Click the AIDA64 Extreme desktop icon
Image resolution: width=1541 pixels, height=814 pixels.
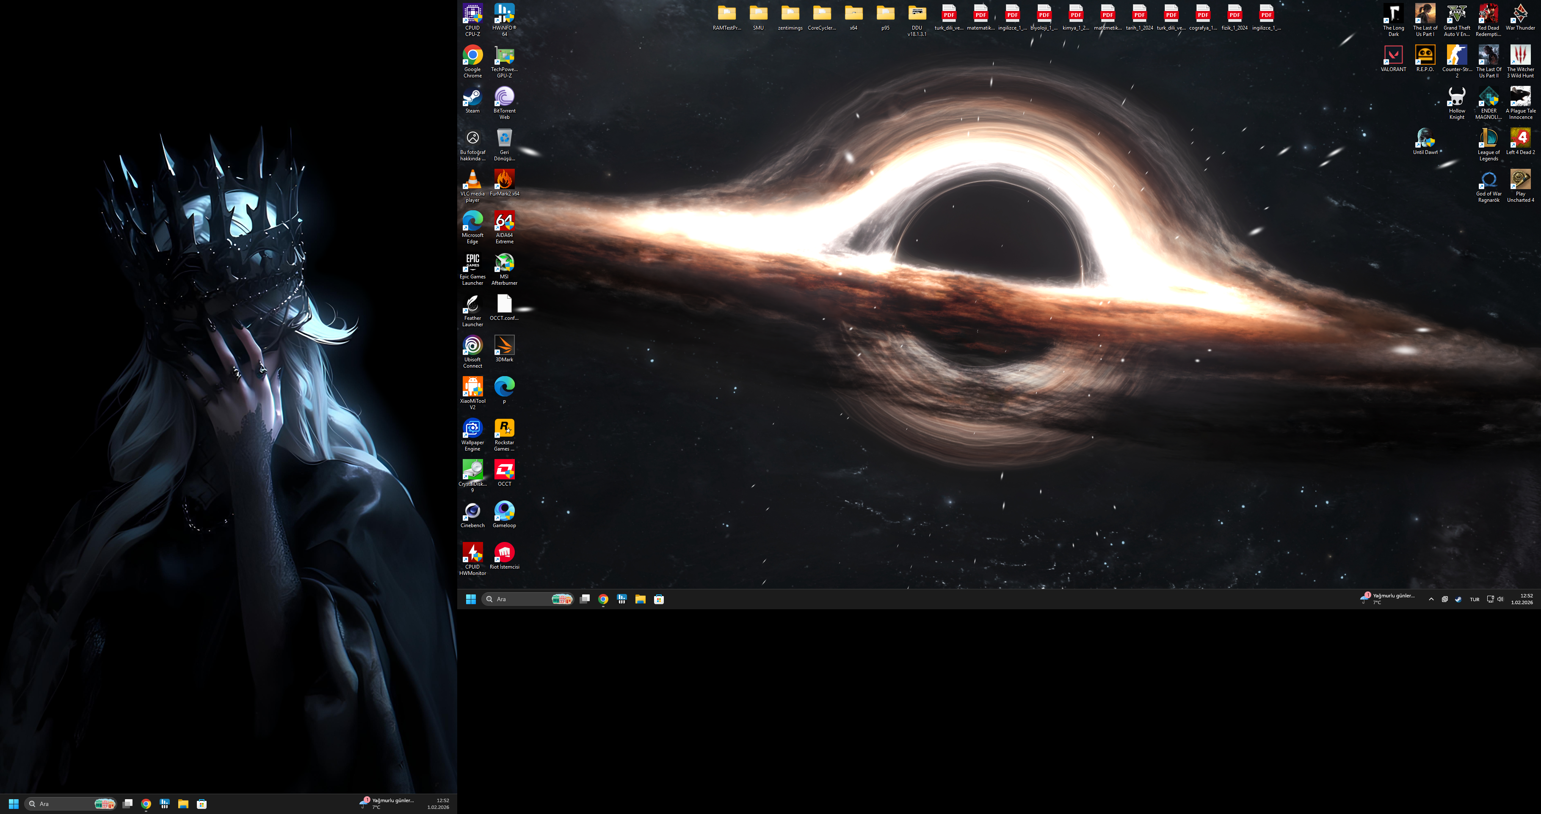(x=504, y=227)
